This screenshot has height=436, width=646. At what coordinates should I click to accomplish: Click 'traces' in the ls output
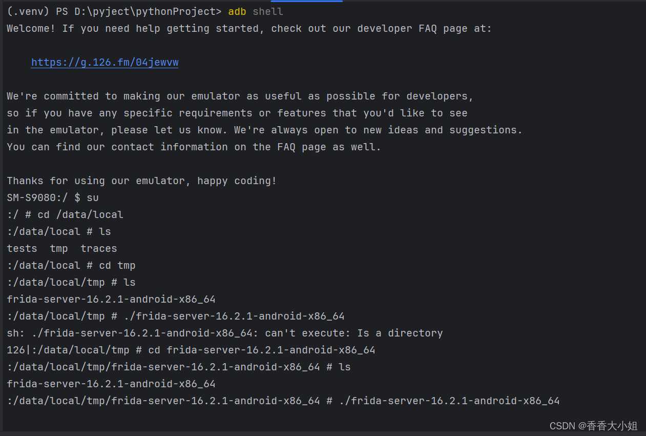[99, 248]
